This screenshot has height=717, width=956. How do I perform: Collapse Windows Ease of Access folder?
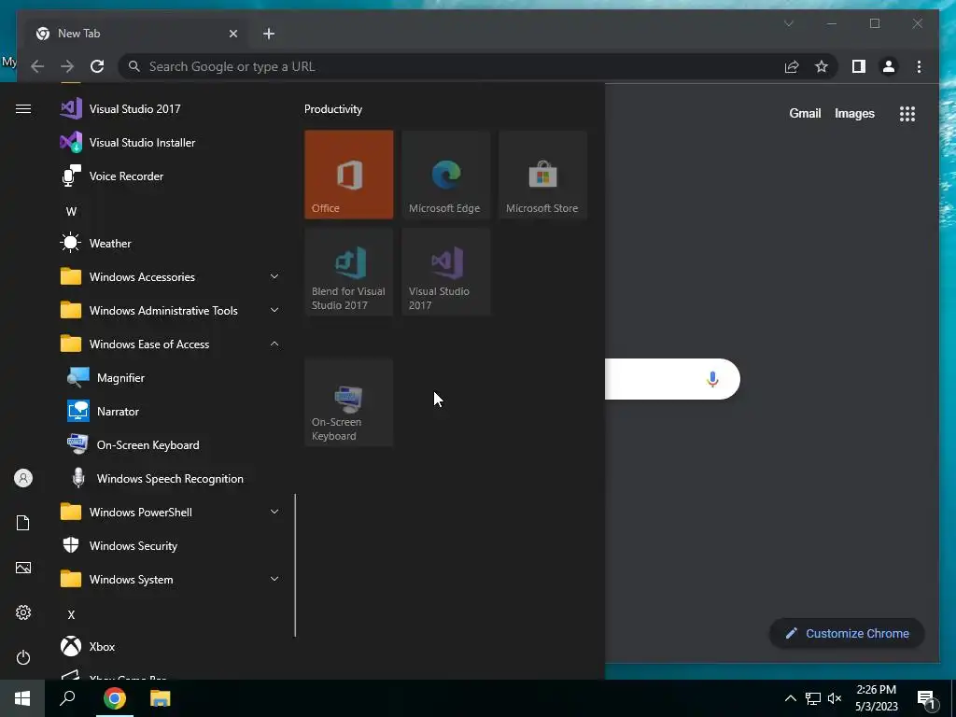coord(171,344)
